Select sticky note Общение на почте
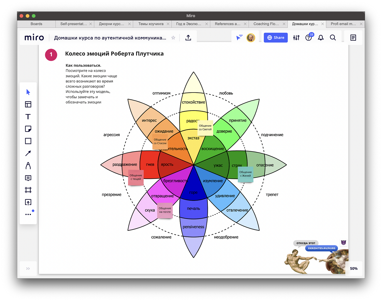This screenshot has width=382, height=301. (165, 211)
